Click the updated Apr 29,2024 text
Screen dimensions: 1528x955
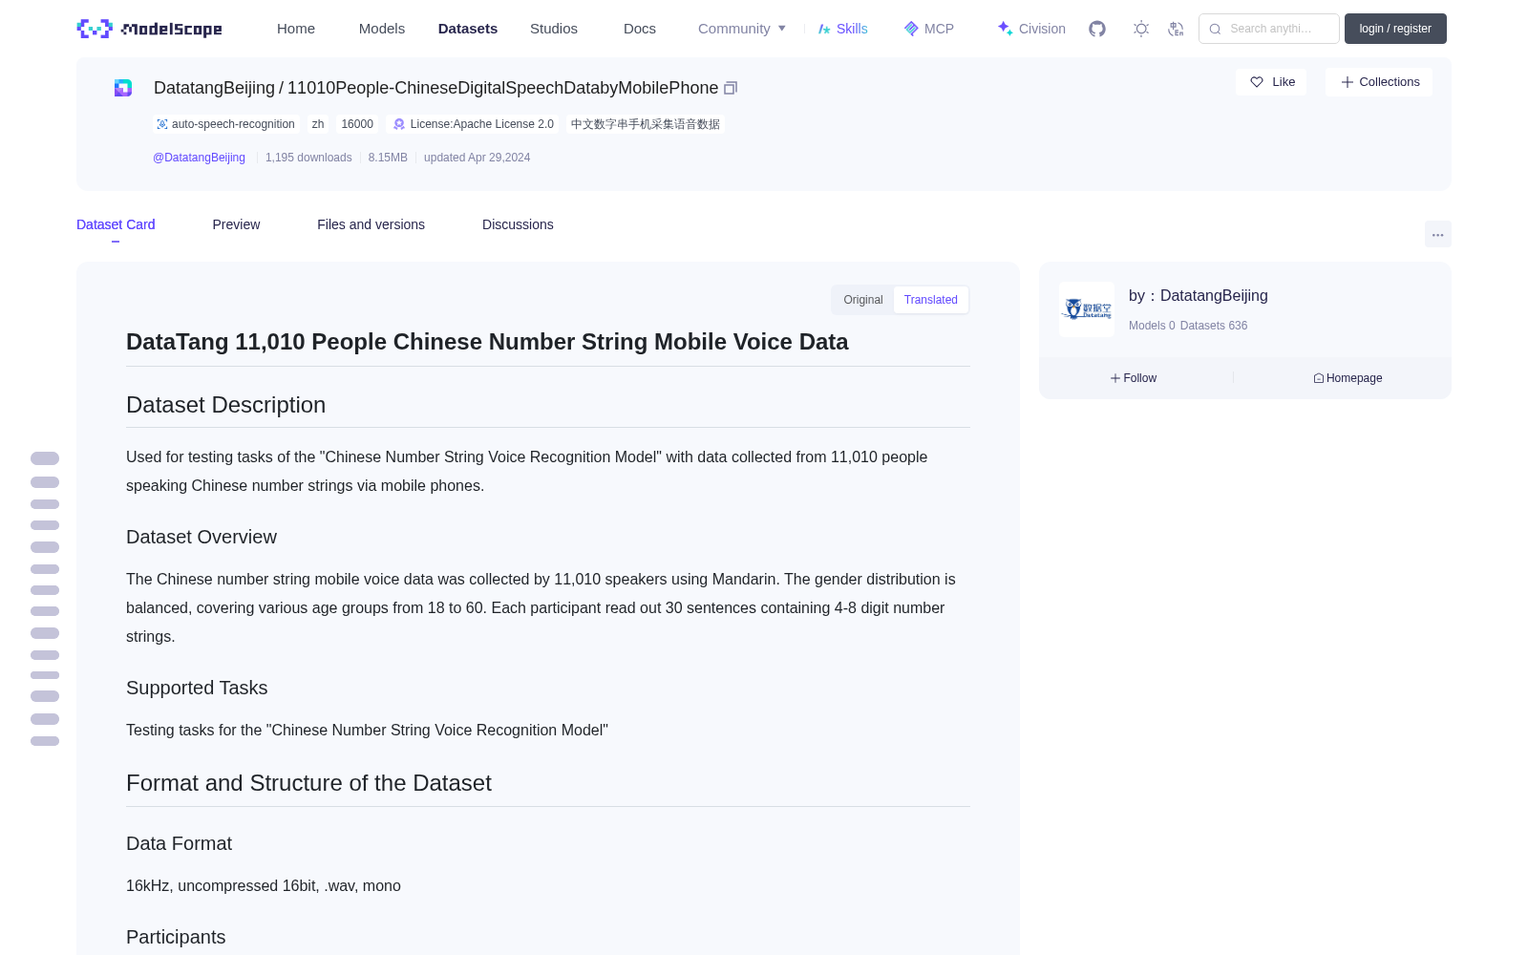[x=477, y=158]
